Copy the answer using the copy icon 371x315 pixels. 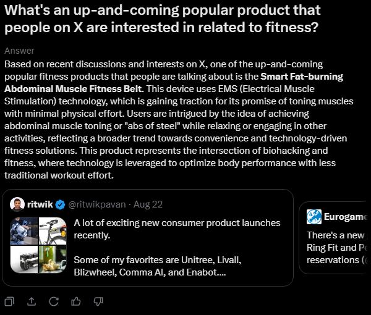pyautogui.click(x=10, y=301)
